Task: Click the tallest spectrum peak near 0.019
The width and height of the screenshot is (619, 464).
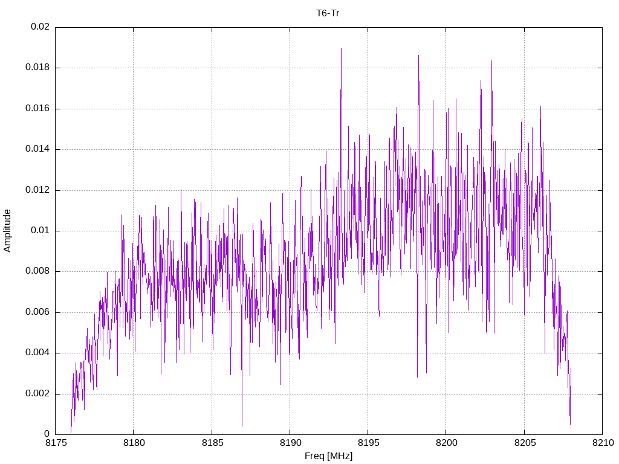Action: (x=341, y=49)
